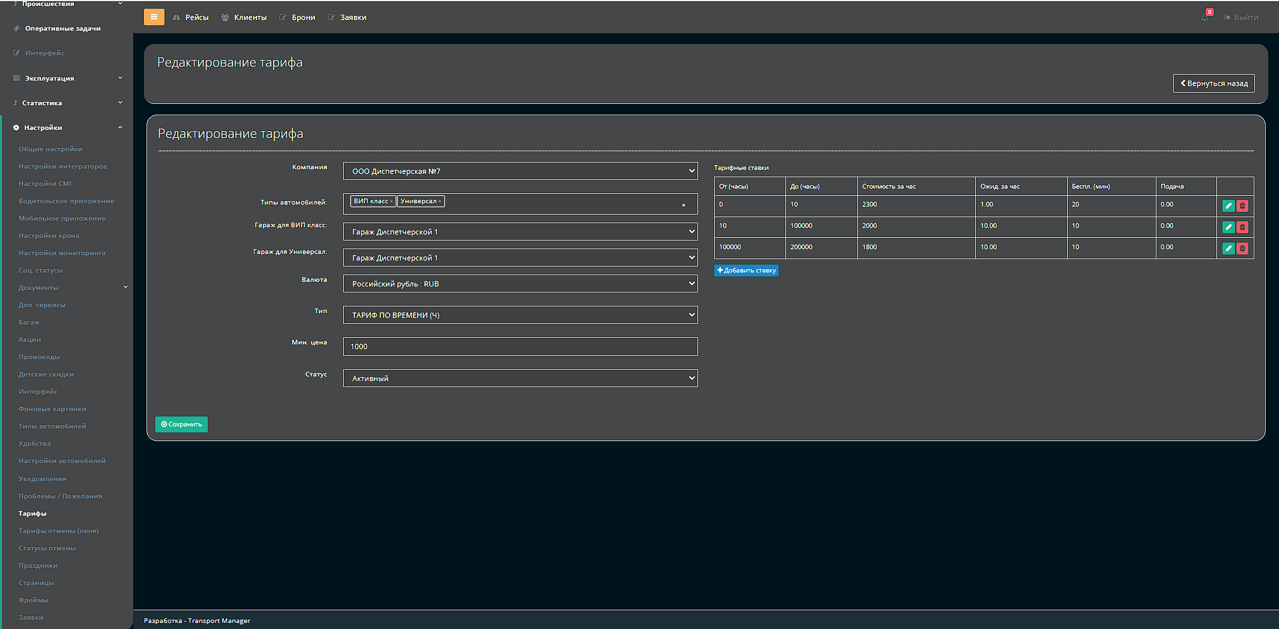Open the Тип tariff type dropdown
This screenshot has width=1279, height=629.
pos(520,315)
